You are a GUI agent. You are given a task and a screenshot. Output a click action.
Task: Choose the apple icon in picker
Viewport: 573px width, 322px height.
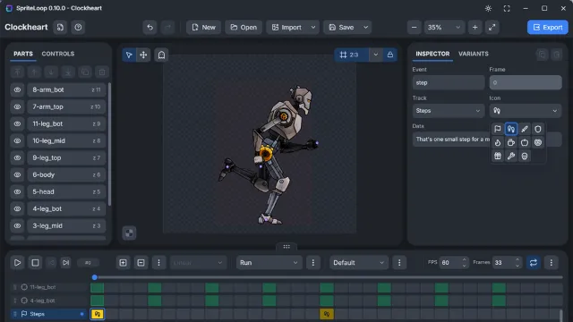[x=525, y=142]
